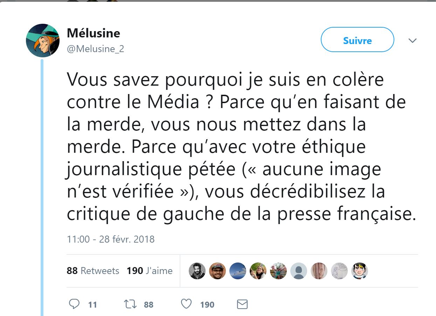Toggle following by pressing Suivre
Screen dimensions: 436x316
(x=357, y=40)
